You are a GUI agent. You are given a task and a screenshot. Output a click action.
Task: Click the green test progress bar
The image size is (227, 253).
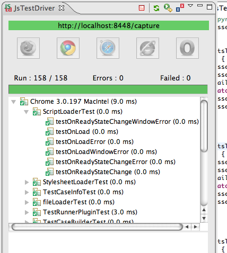coord(108,89)
